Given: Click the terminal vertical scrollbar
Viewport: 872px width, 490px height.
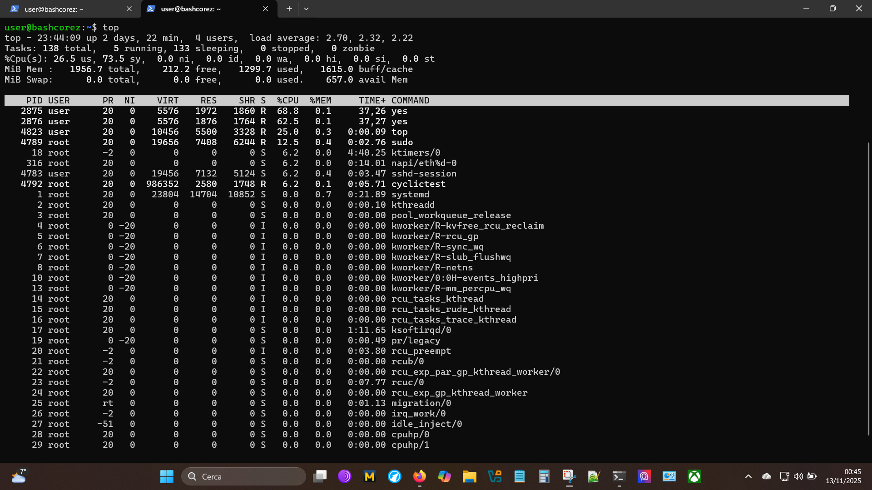Looking at the screenshot, I should 868,289.
